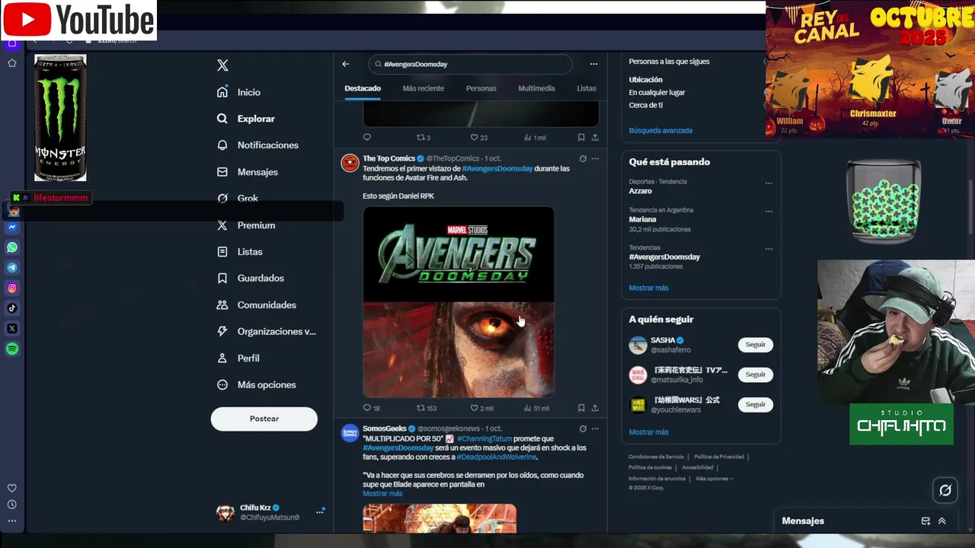Reply to The Top Comics post
Viewport: 975px width, 548px height.
[367, 408]
